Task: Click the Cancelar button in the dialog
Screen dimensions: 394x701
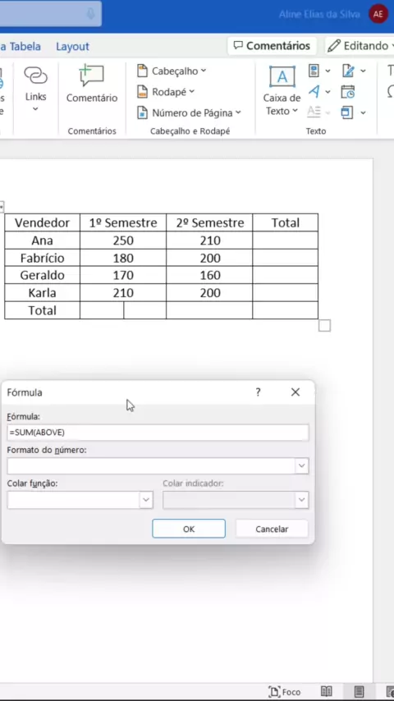Action: [x=272, y=529]
